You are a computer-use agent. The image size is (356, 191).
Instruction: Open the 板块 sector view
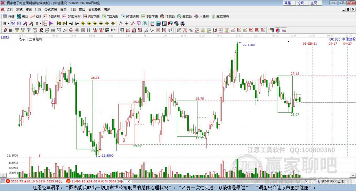tap(22, 17)
